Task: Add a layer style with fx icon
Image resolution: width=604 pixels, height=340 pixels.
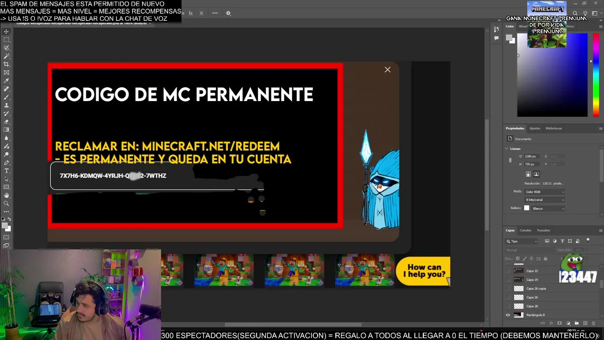Action: (551, 323)
